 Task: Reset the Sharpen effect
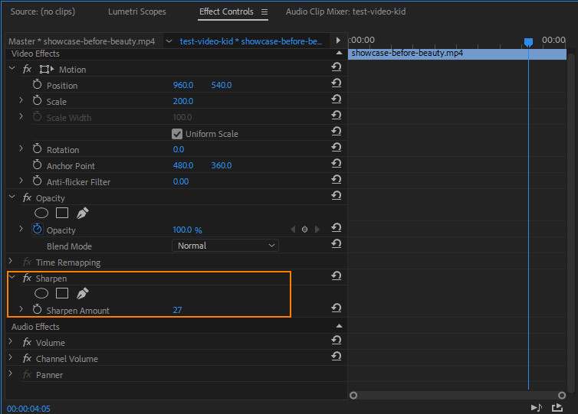point(337,276)
